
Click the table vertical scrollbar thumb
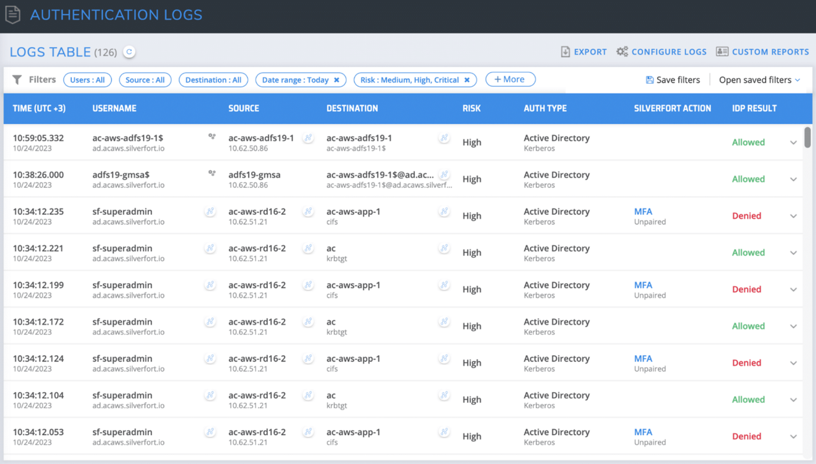click(807, 137)
